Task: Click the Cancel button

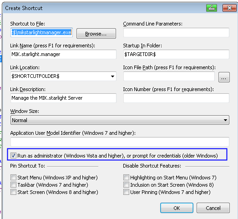Action: pos(213,208)
